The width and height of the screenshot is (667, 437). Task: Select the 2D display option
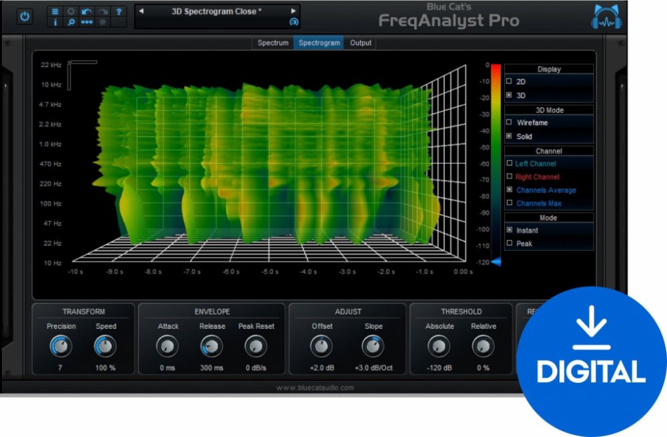click(510, 81)
